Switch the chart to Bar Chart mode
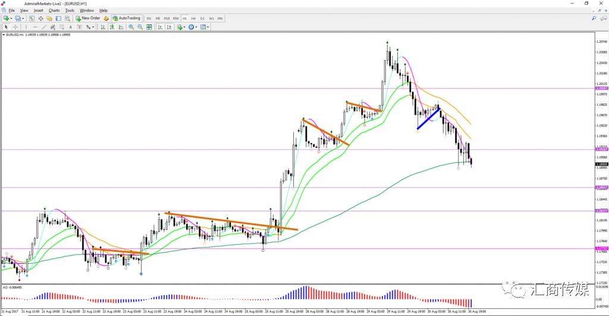 click(x=103, y=27)
